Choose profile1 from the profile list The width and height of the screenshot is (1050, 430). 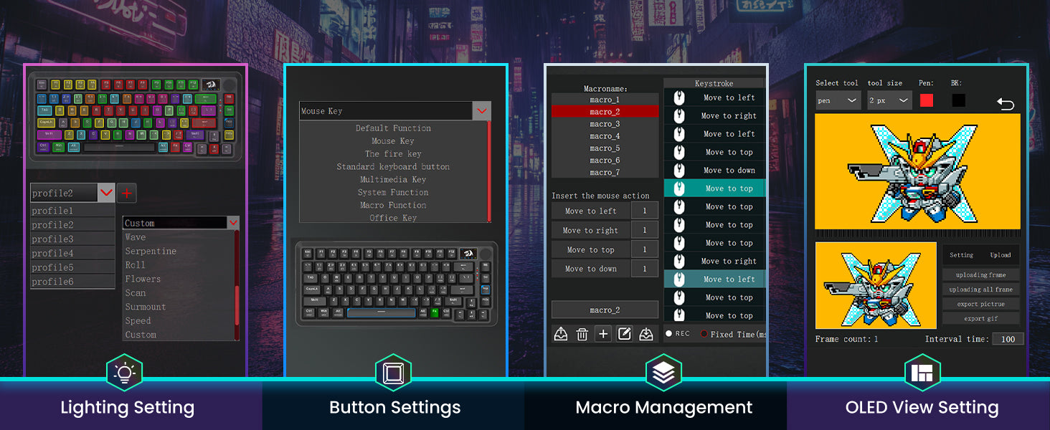[72, 211]
